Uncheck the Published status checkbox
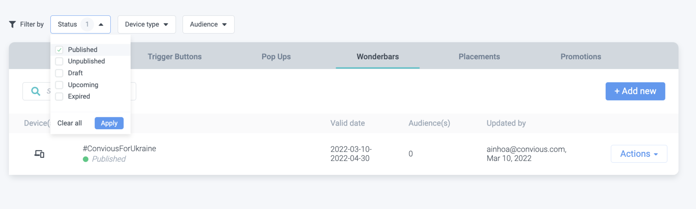The height and width of the screenshot is (209, 696). click(x=59, y=50)
